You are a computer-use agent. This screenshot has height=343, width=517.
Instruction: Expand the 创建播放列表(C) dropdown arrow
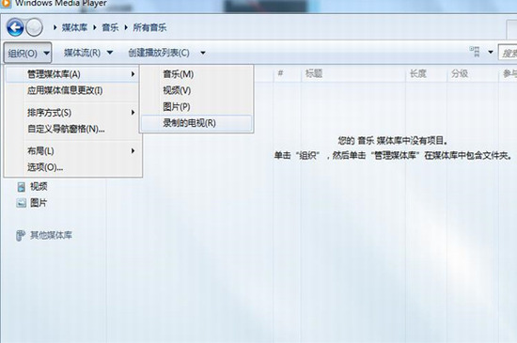point(203,53)
